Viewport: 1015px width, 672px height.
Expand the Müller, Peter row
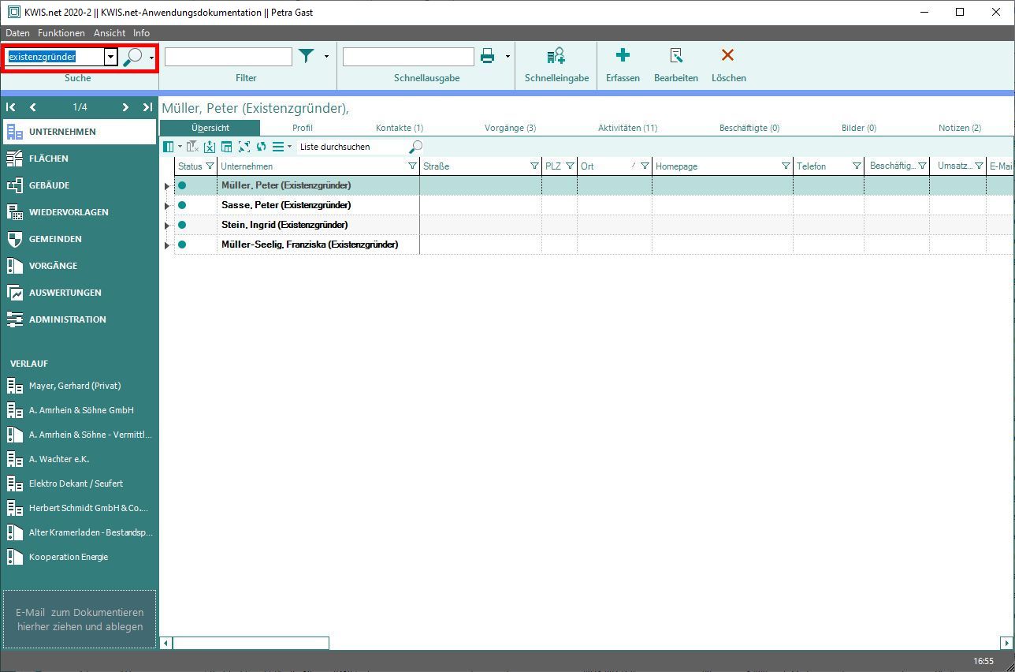point(166,186)
